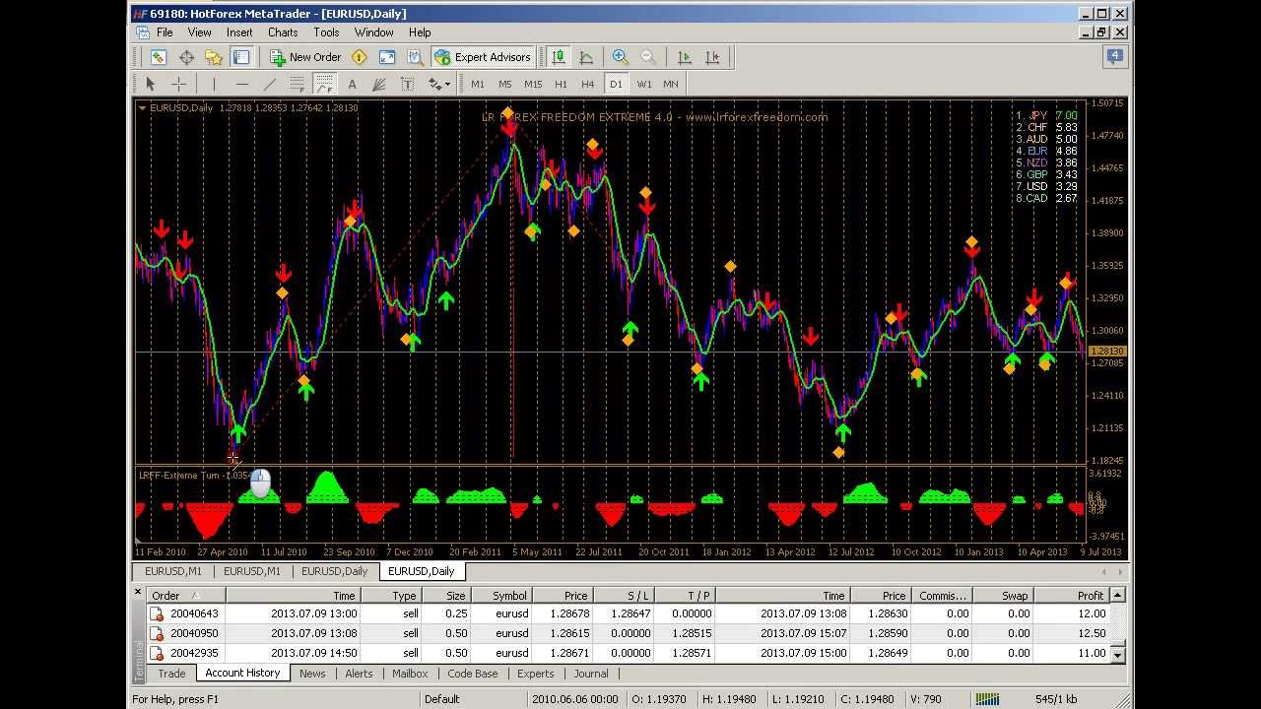Viewport: 1261px width, 709px height.
Task: Open the Charts menu
Action: click(x=283, y=32)
